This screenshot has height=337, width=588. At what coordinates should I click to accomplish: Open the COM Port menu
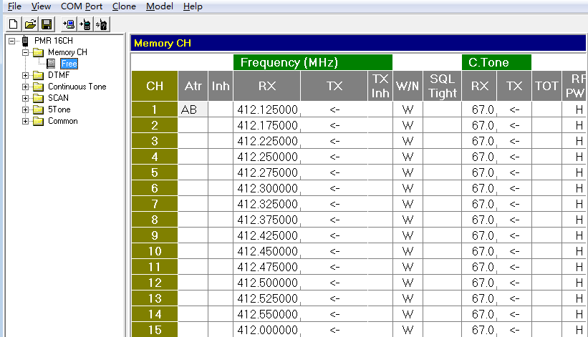pyautogui.click(x=81, y=6)
